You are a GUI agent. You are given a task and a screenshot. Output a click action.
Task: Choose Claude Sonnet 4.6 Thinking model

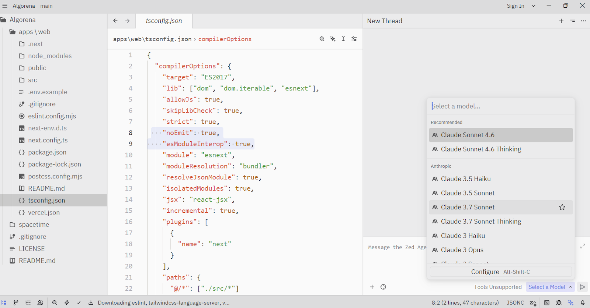481,149
